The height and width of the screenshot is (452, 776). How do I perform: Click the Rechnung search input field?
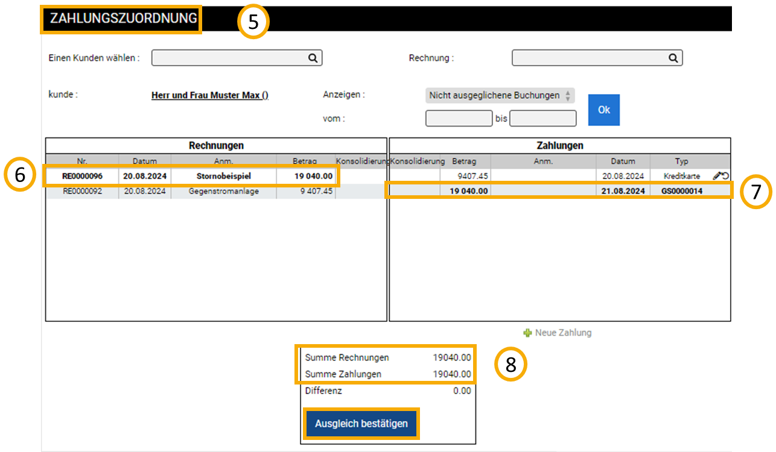588,58
